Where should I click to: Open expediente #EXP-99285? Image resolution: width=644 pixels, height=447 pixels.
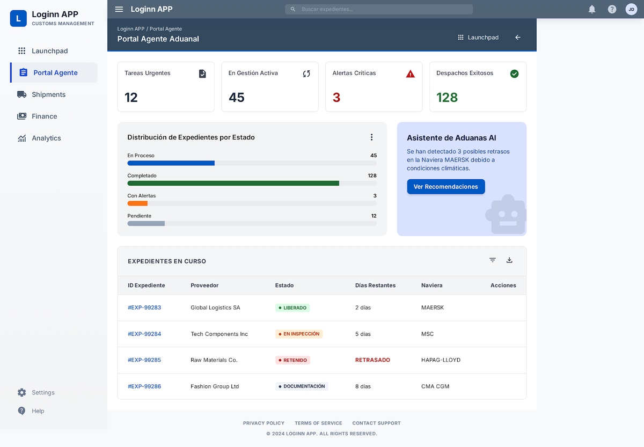point(144,360)
